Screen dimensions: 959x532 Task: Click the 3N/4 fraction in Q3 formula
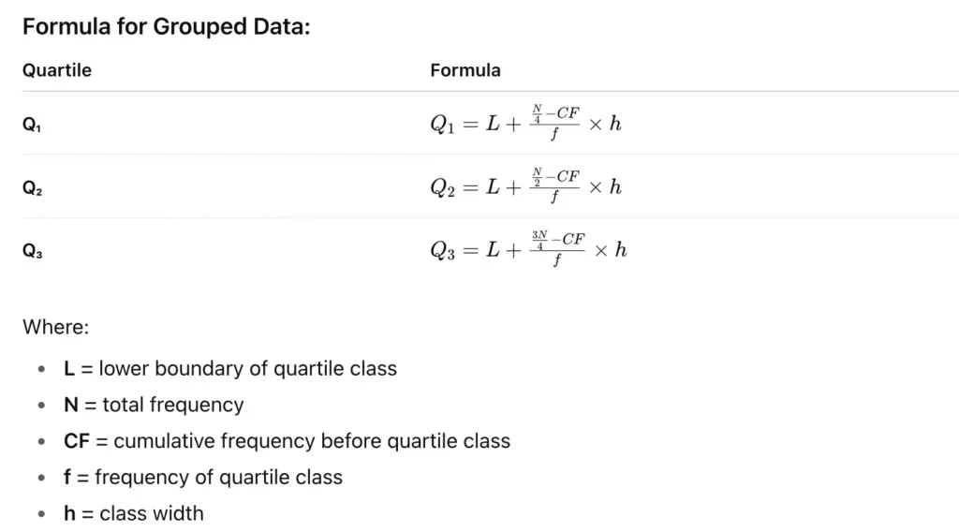(540, 240)
